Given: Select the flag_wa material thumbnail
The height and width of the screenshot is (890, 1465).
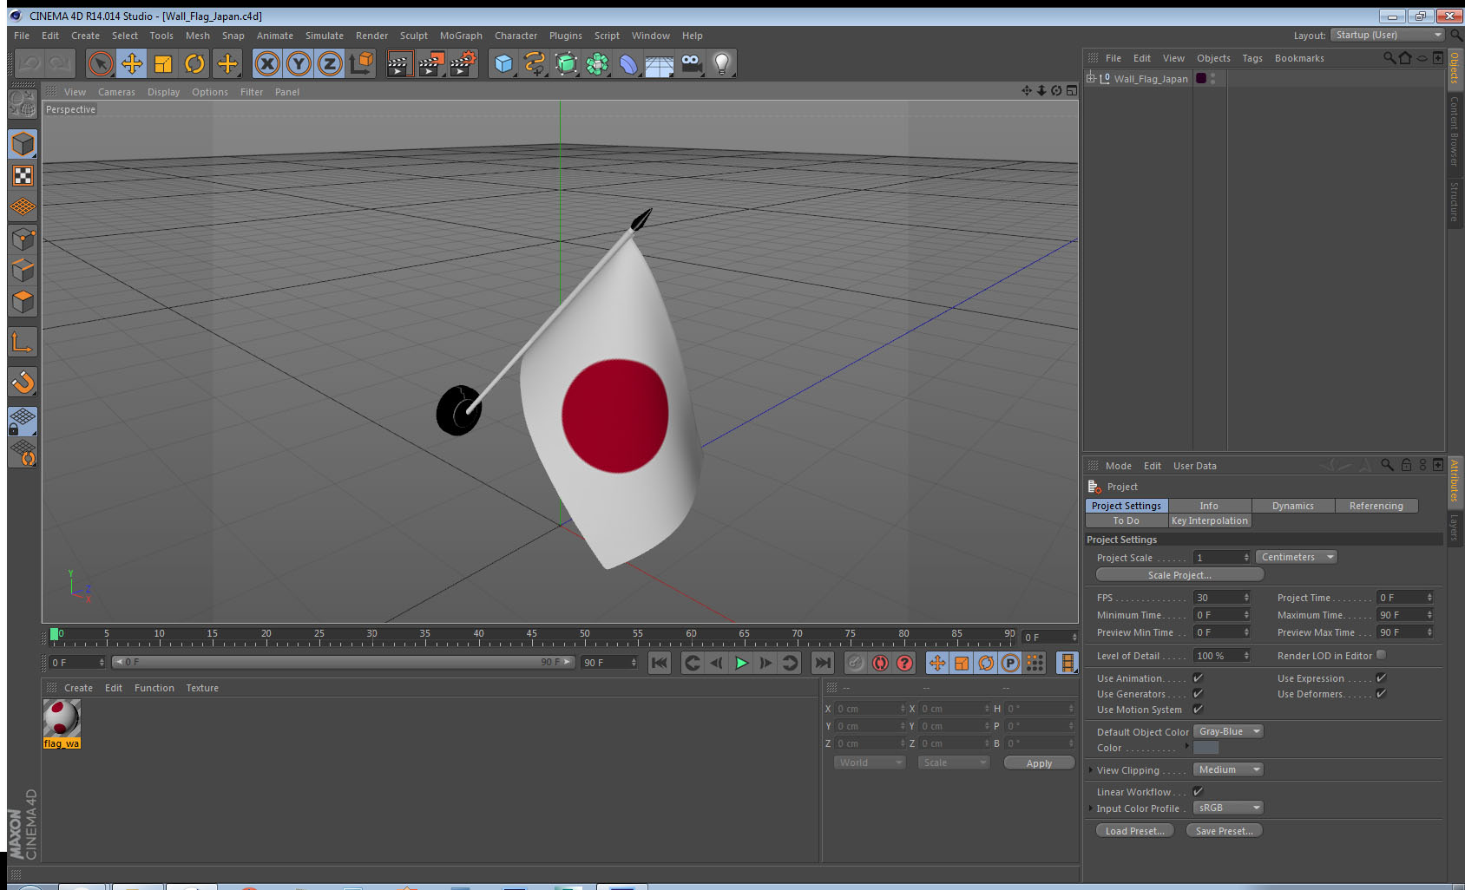Looking at the screenshot, I should 62,717.
